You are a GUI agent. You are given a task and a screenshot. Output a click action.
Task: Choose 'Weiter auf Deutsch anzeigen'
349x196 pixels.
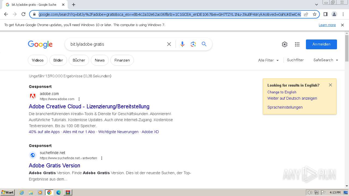(x=292, y=98)
